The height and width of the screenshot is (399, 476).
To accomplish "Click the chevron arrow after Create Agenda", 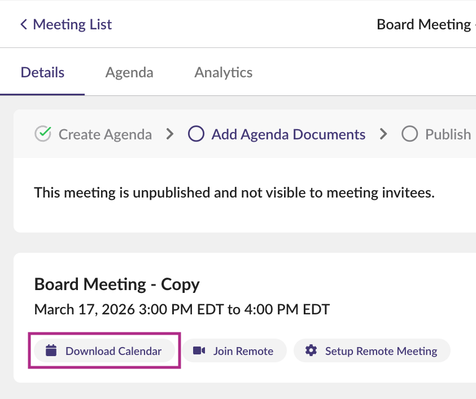I will point(169,134).
